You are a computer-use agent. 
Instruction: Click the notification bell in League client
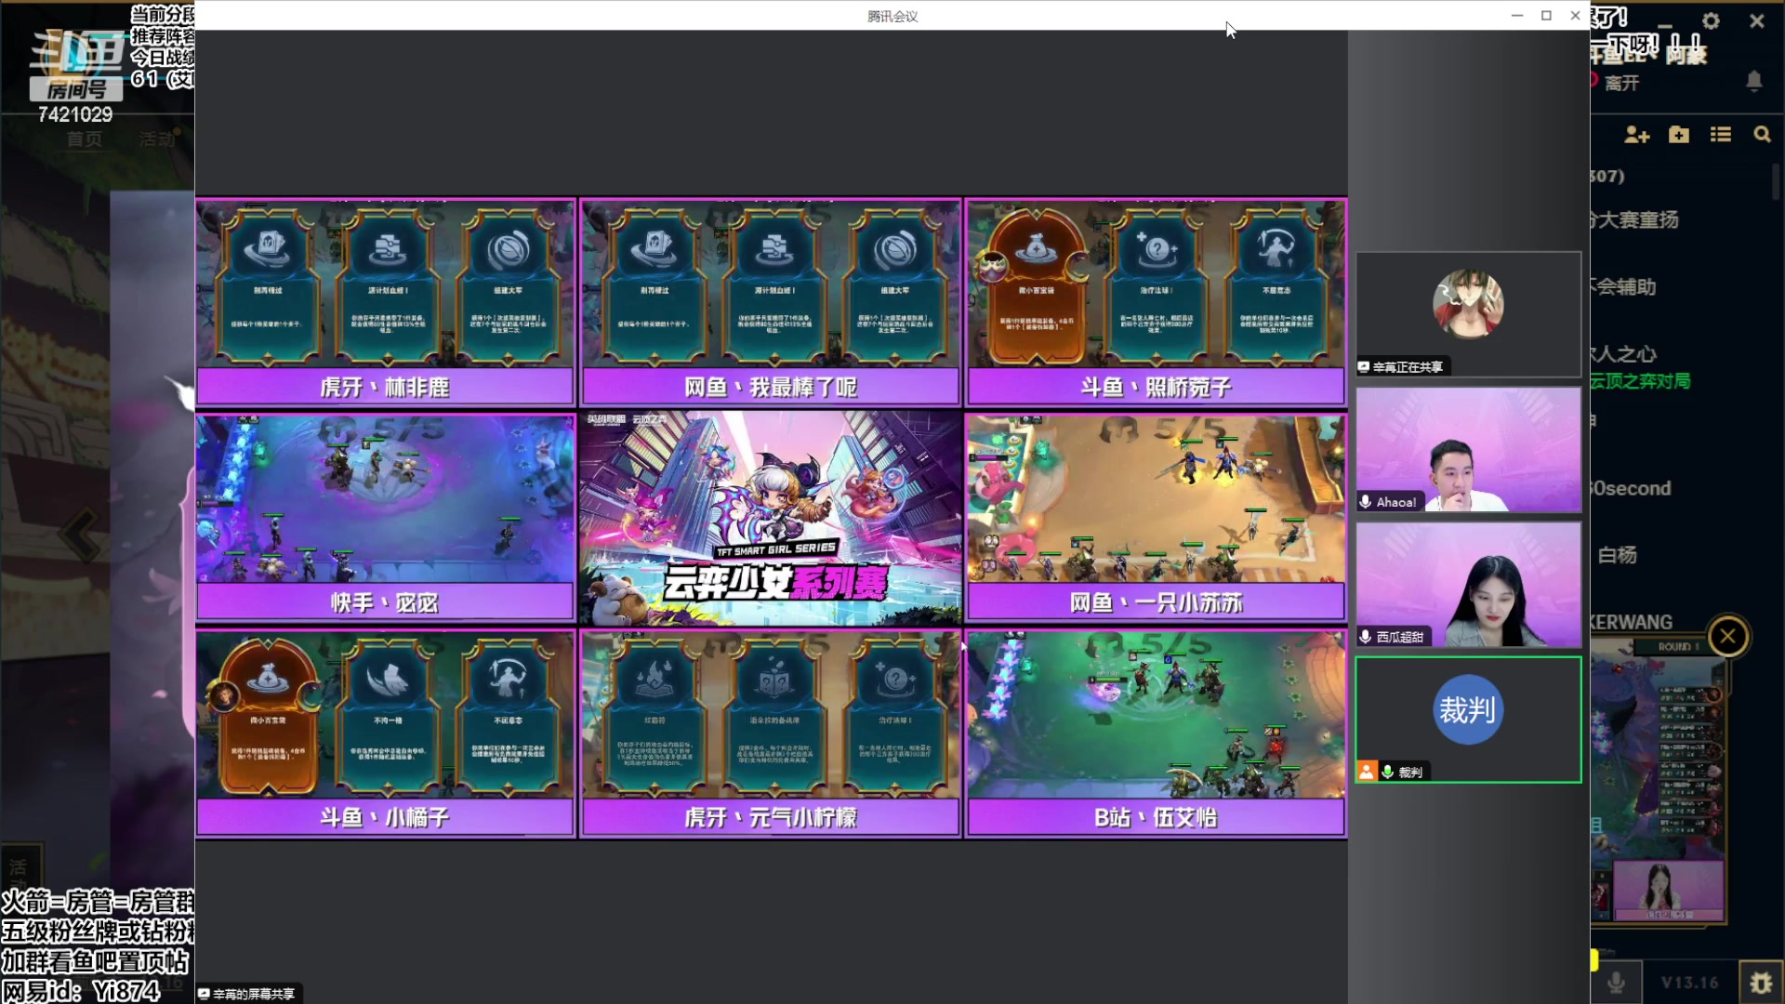[1754, 82]
